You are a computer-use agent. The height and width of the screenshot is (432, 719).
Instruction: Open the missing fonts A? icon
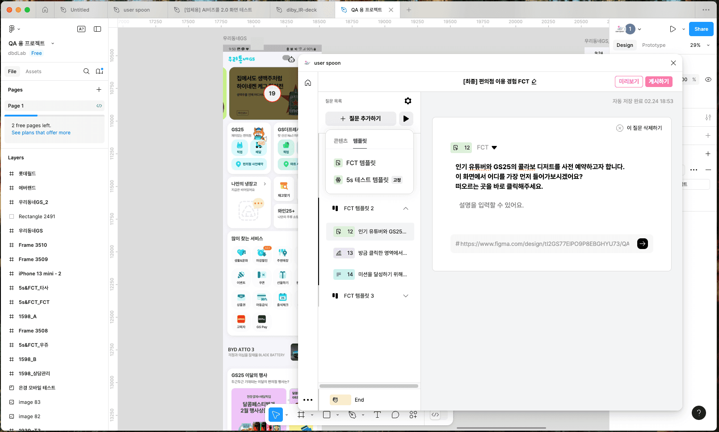coord(81,29)
